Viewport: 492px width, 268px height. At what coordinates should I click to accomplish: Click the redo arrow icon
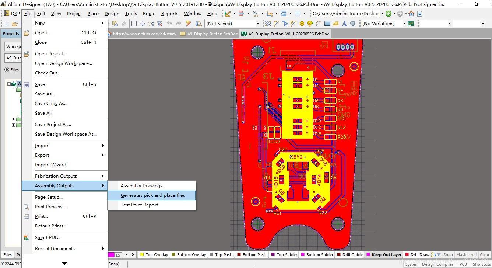point(178,24)
